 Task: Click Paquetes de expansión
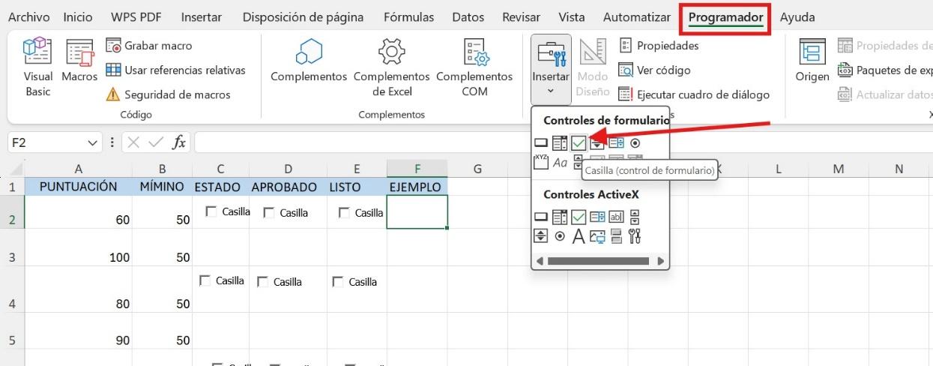[884, 70]
